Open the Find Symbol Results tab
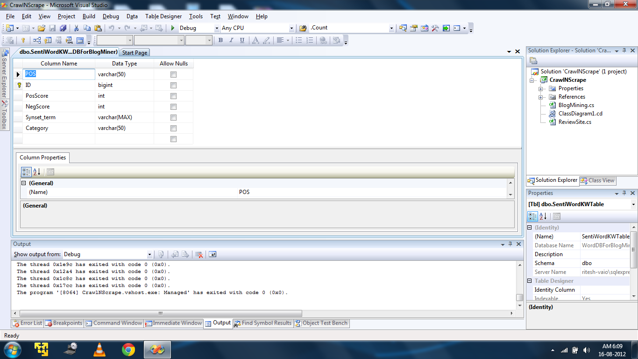This screenshot has width=638, height=359. pyautogui.click(x=263, y=323)
